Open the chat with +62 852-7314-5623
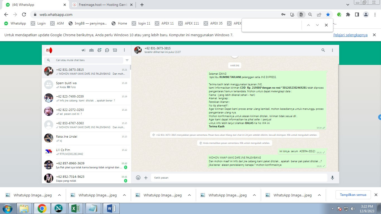This screenshot has width=381, height=214. pos(86,178)
